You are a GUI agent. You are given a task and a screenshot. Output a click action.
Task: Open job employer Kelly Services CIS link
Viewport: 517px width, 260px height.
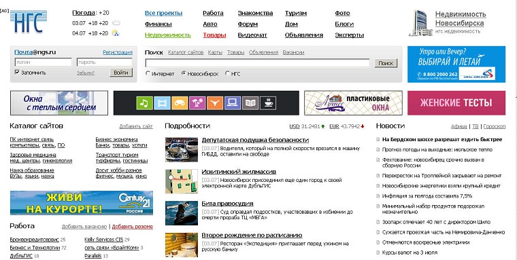pyautogui.click(x=104, y=240)
